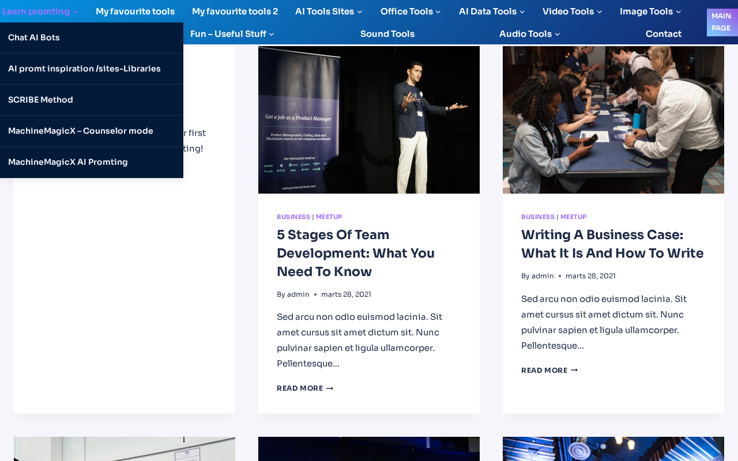Open My favourite tools 2
Viewport: 738px width, 461px height.
235,12
